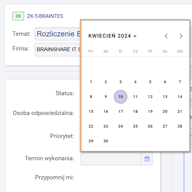Click the Firma input field
Image resolution: width=192 pixels, height=192 pixels.
pos(58,50)
